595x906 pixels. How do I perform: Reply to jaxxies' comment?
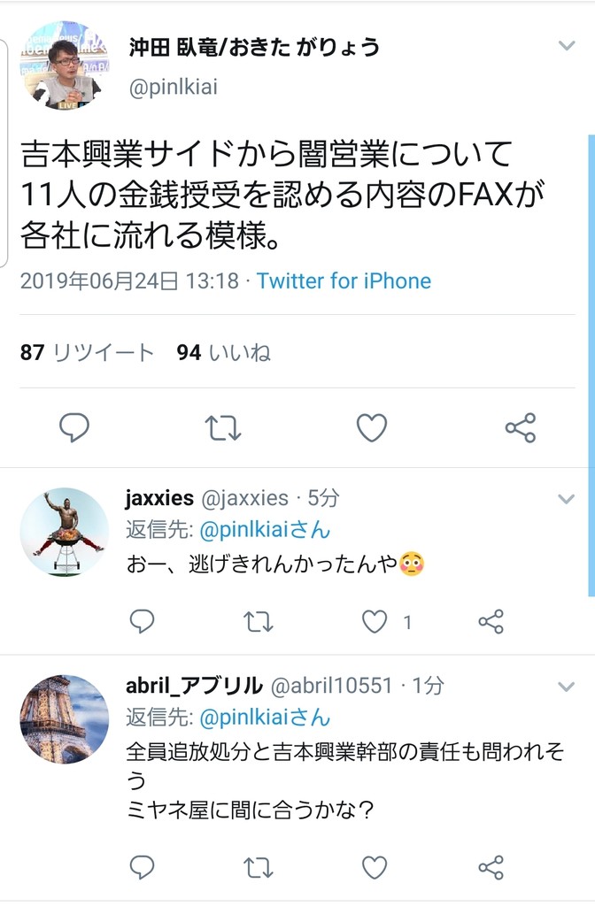pyautogui.click(x=142, y=622)
